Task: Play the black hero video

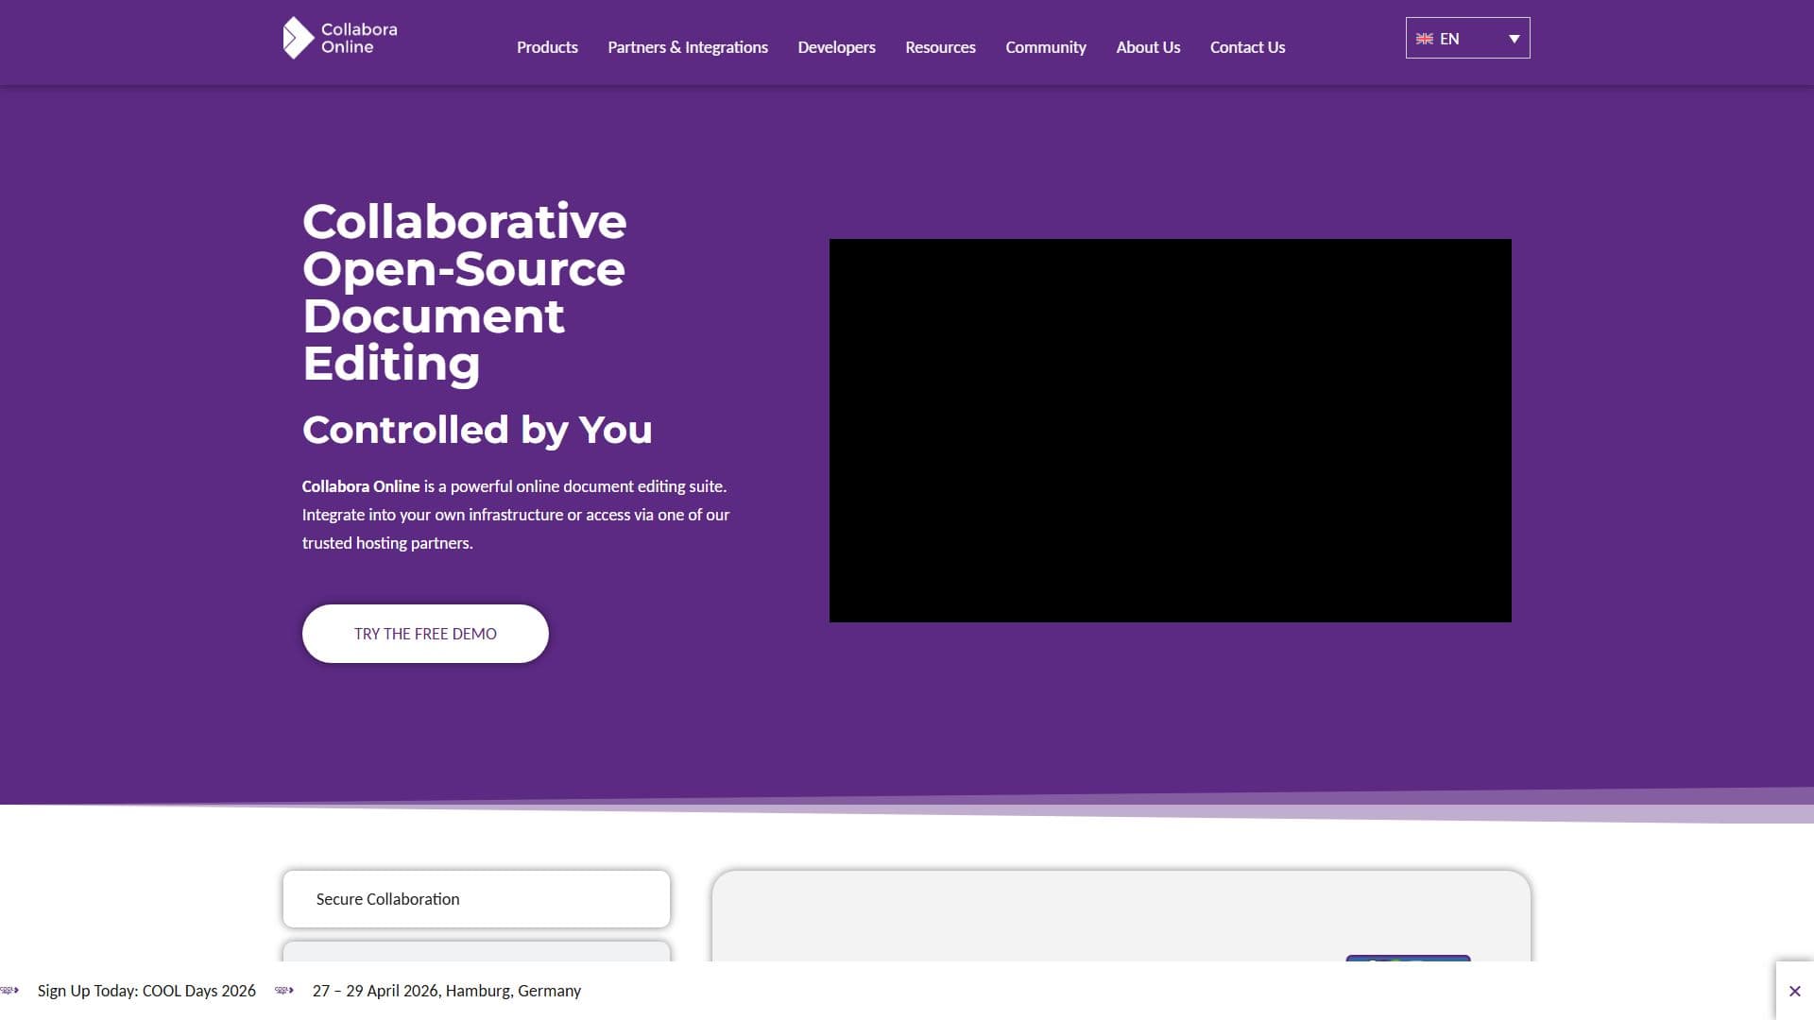Action: pos(1171,431)
